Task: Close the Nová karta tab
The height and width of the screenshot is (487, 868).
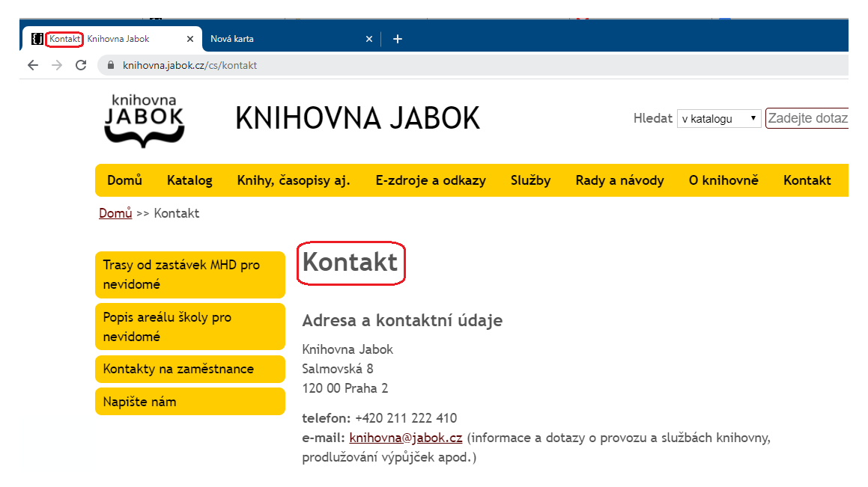Action: click(x=369, y=39)
